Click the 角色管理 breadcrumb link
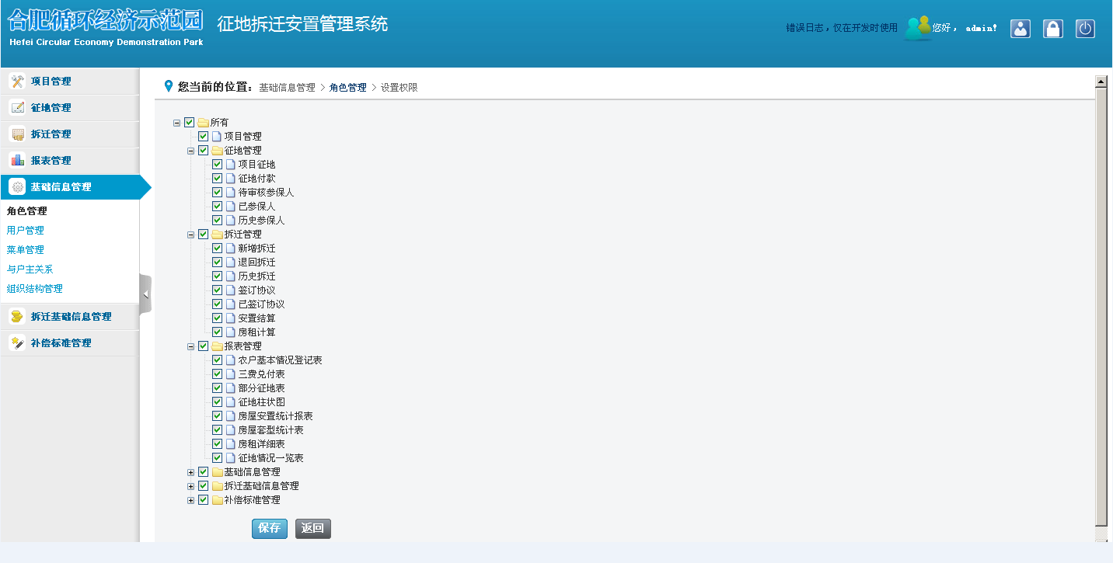 [x=347, y=88]
